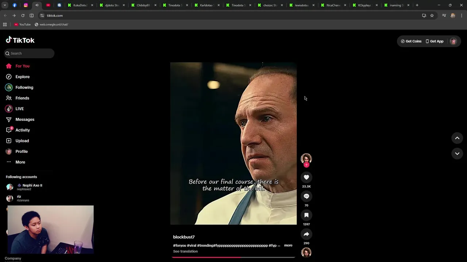Viewport: 467px width, 262px height.
Task: Close the inamiing tab
Action: pos(408,5)
